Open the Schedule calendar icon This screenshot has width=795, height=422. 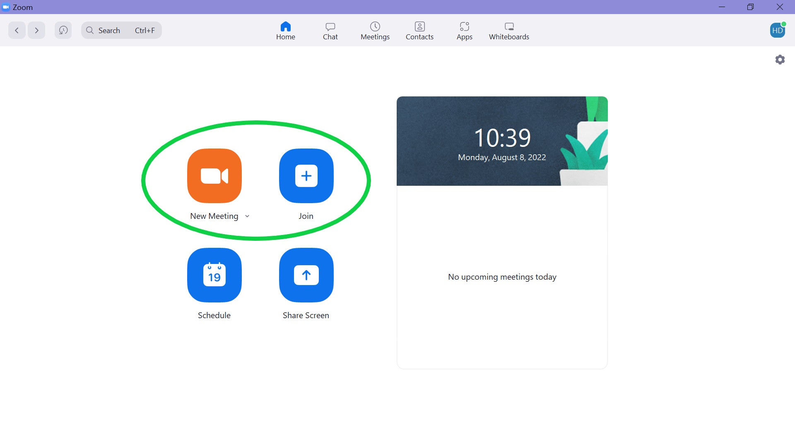(214, 275)
